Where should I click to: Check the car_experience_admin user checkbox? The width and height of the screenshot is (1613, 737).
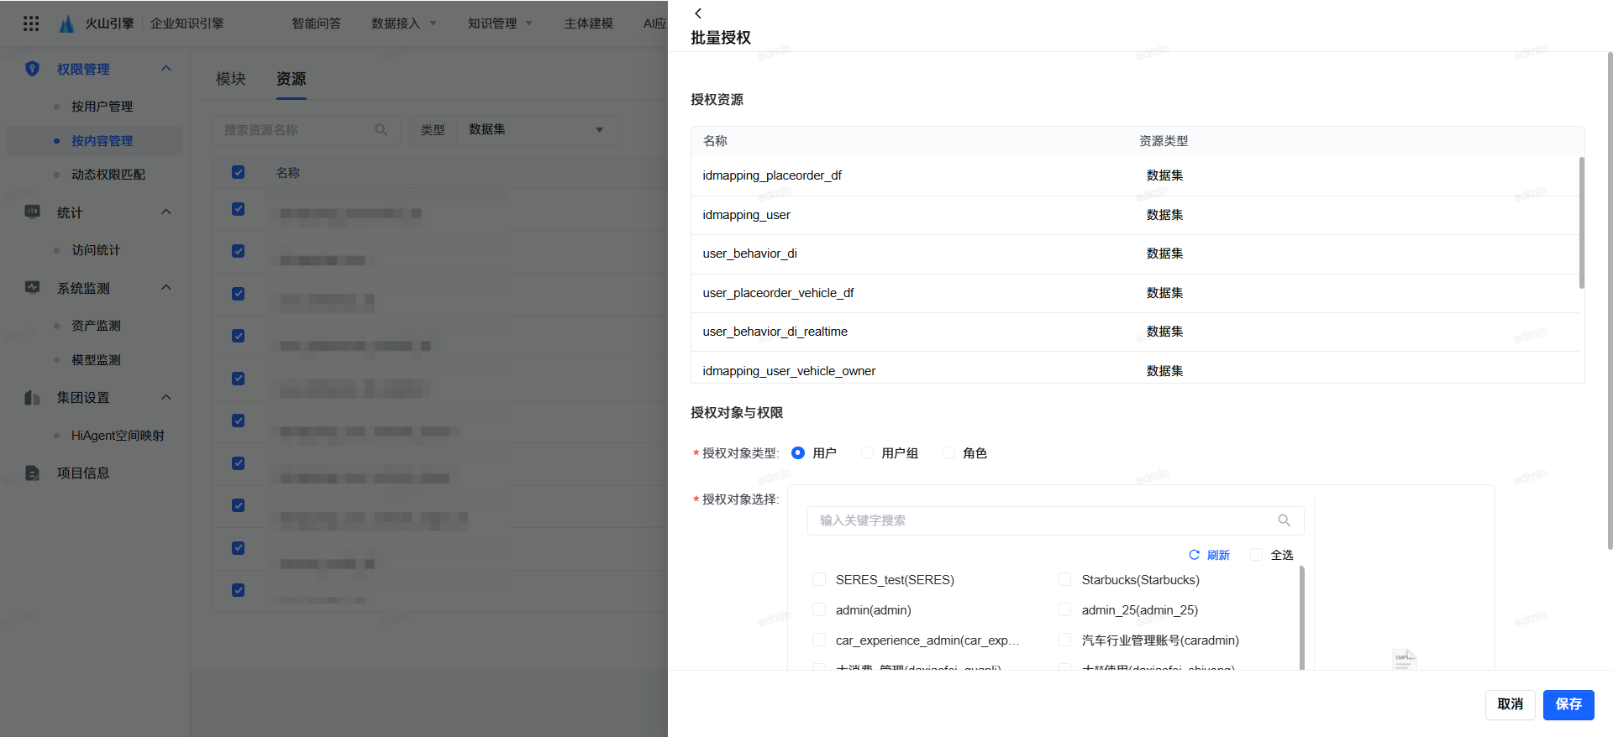(819, 640)
